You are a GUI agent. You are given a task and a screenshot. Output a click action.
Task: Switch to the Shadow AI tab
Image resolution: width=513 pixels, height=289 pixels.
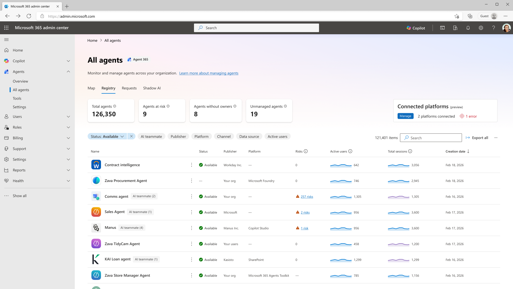pos(152,88)
